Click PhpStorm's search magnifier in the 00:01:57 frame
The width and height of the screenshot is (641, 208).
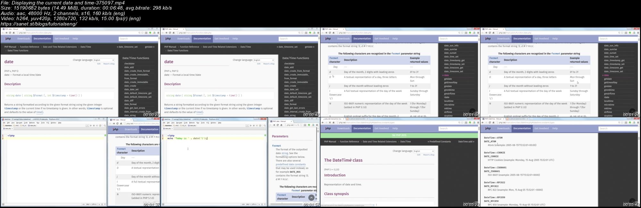(264, 126)
